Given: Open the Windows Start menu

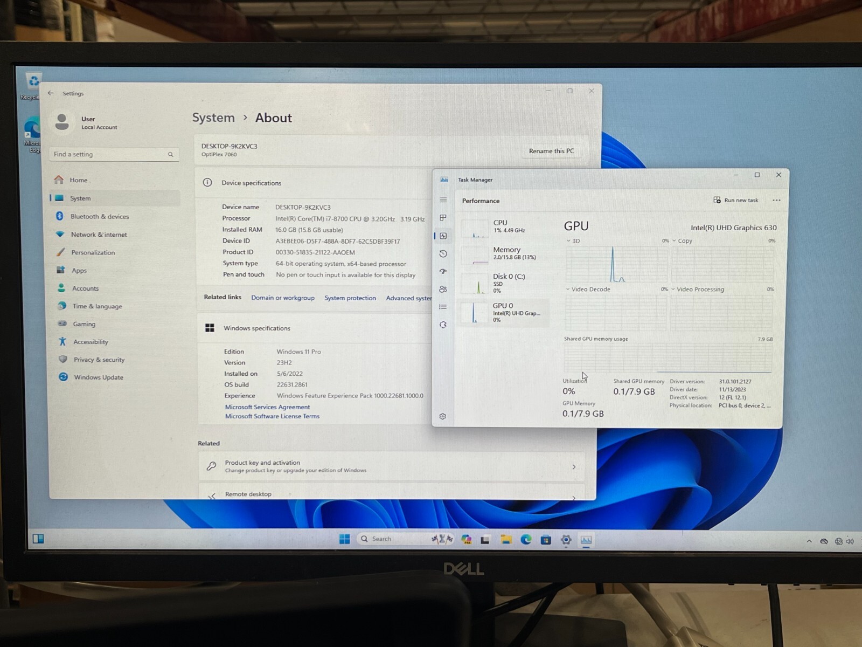Looking at the screenshot, I should [x=345, y=539].
